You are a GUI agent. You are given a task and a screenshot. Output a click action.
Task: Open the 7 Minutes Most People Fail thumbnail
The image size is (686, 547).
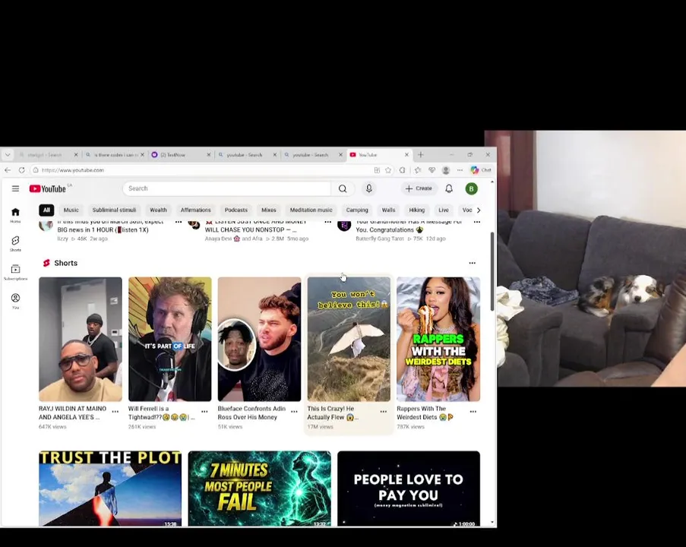pyautogui.click(x=260, y=489)
